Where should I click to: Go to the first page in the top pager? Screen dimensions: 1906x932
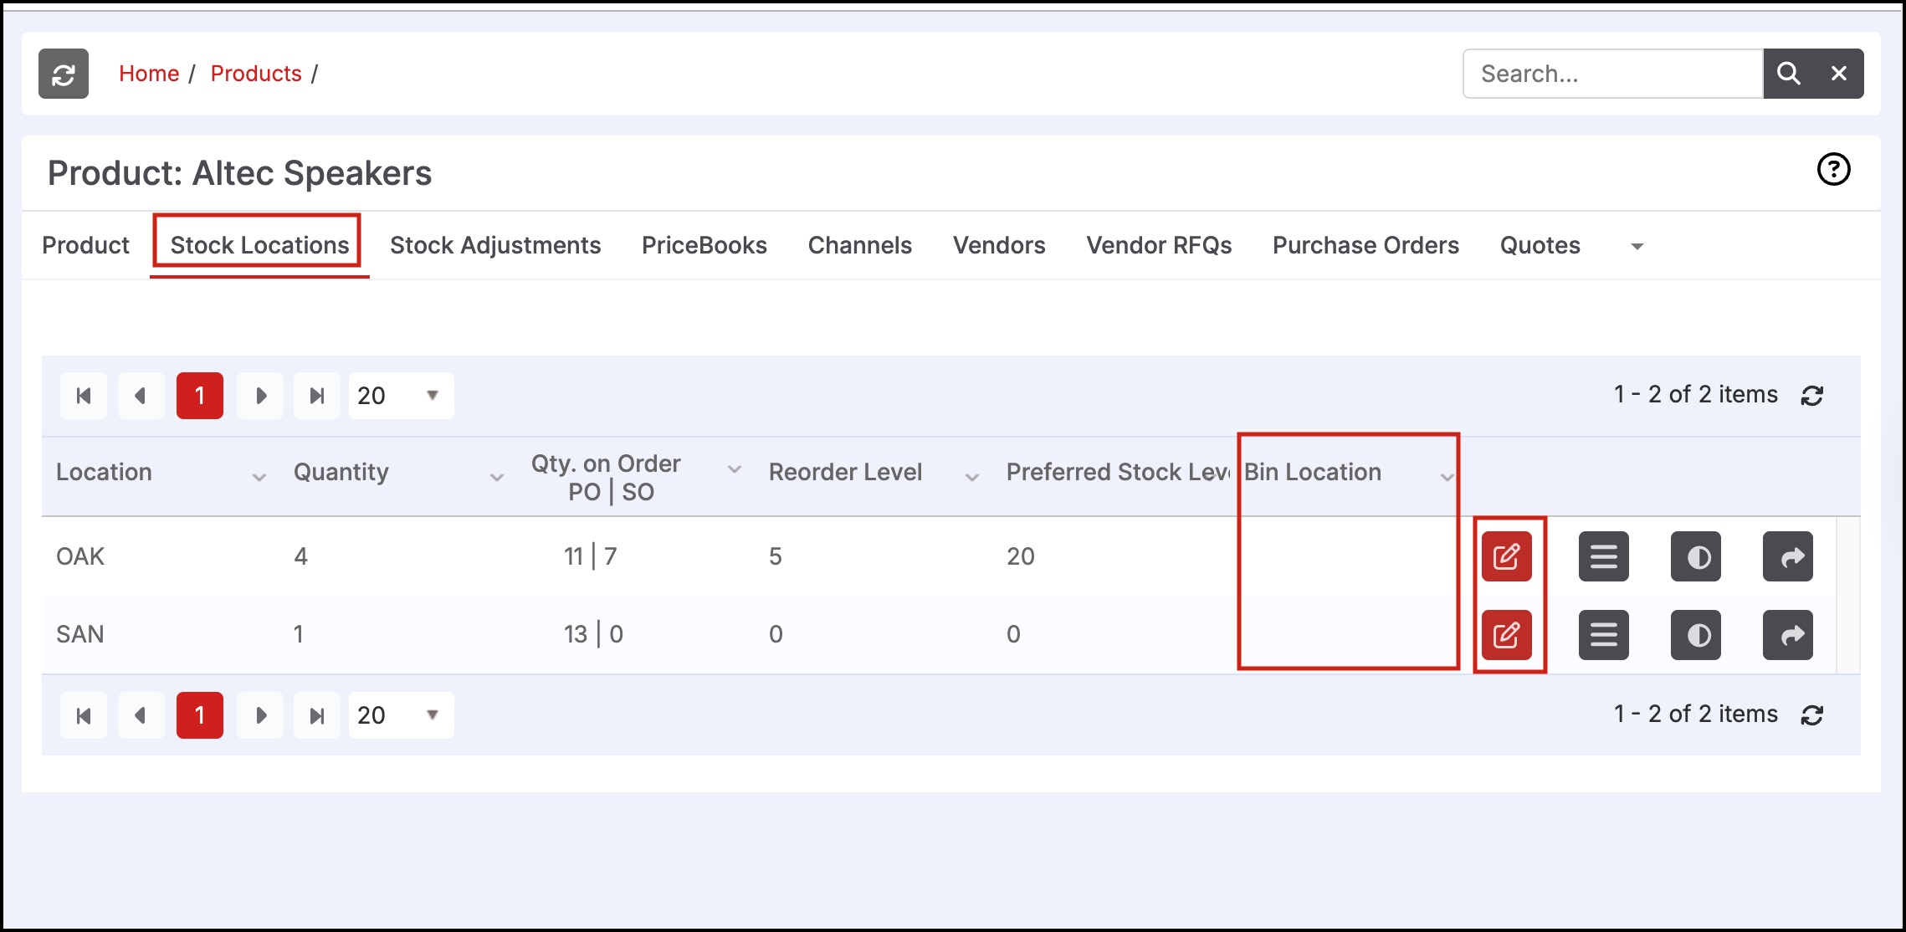(84, 396)
